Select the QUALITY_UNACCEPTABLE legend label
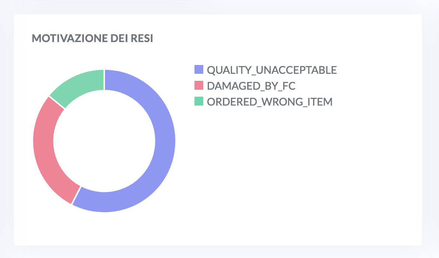 pyautogui.click(x=271, y=70)
